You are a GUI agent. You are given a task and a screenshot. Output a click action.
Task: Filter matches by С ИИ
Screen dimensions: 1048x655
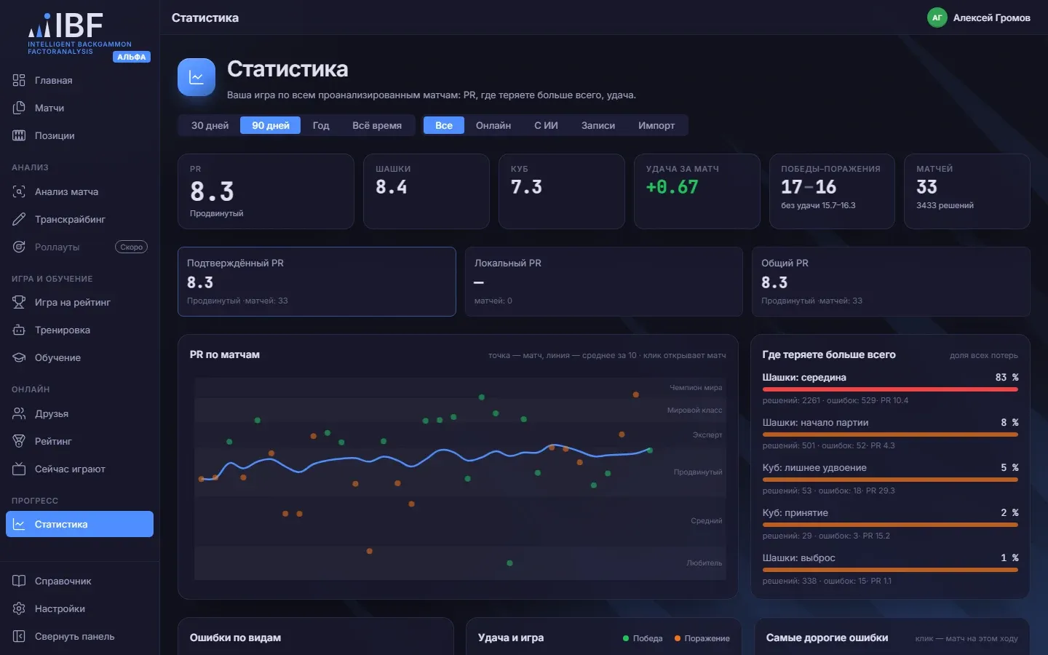(546, 125)
